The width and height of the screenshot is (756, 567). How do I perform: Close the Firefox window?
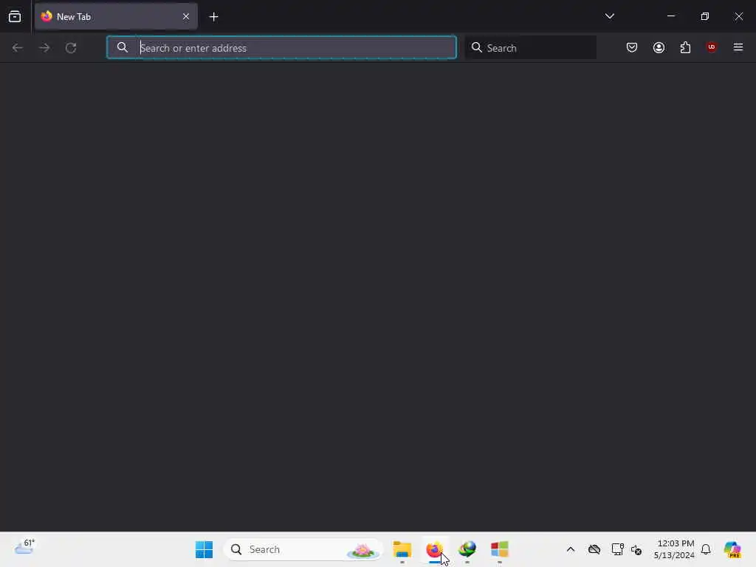point(738,16)
